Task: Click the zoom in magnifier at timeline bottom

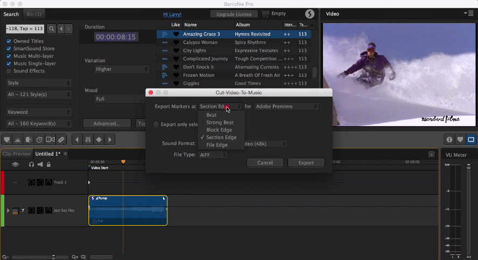Action: tap(75, 257)
